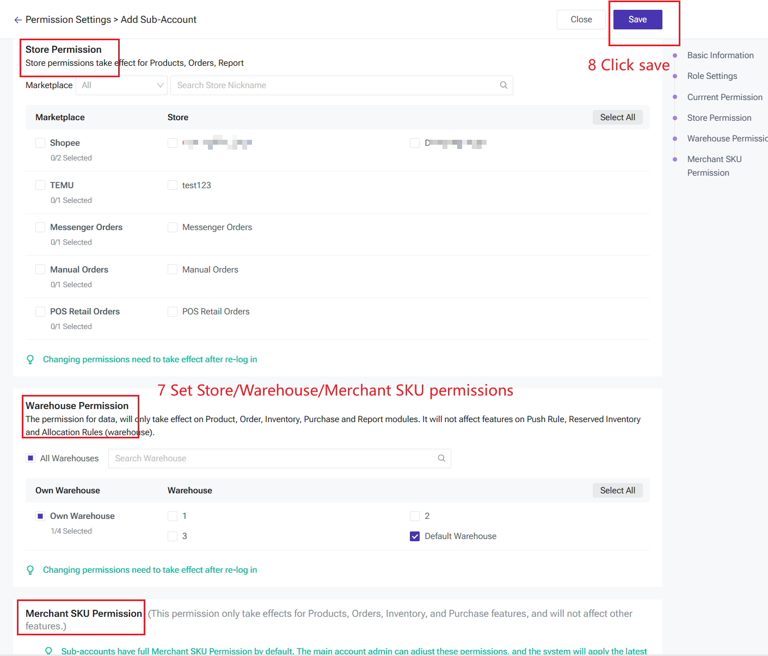Click into the Search Warehouse field
This screenshot has height=656, width=768.
coord(272,459)
